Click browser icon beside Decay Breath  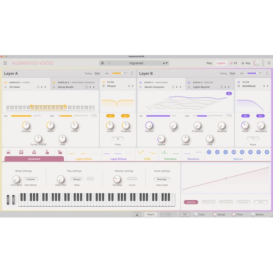86,87
